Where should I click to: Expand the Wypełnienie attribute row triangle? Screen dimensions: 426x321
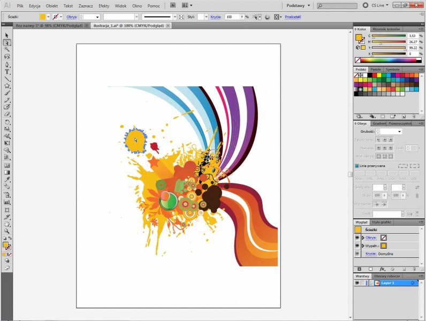(363, 246)
